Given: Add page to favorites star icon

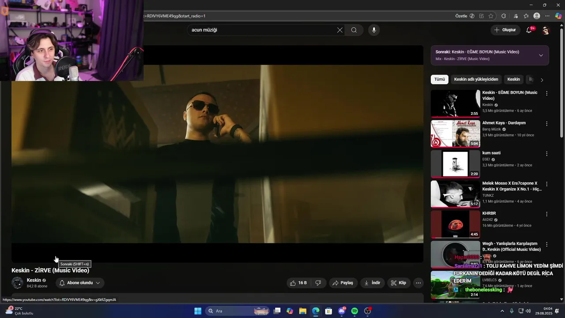Looking at the screenshot, I should point(491,16).
